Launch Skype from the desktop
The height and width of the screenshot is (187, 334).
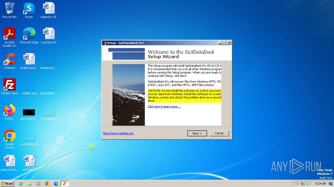(29, 10)
